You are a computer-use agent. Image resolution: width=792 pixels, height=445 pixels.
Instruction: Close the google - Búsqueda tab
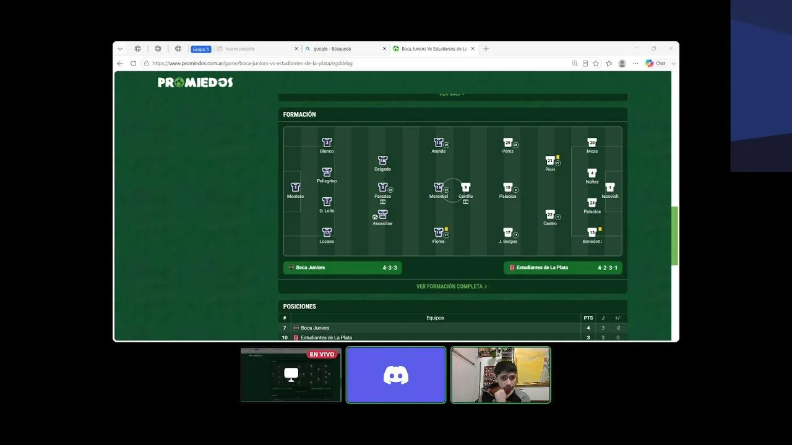[384, 49]
